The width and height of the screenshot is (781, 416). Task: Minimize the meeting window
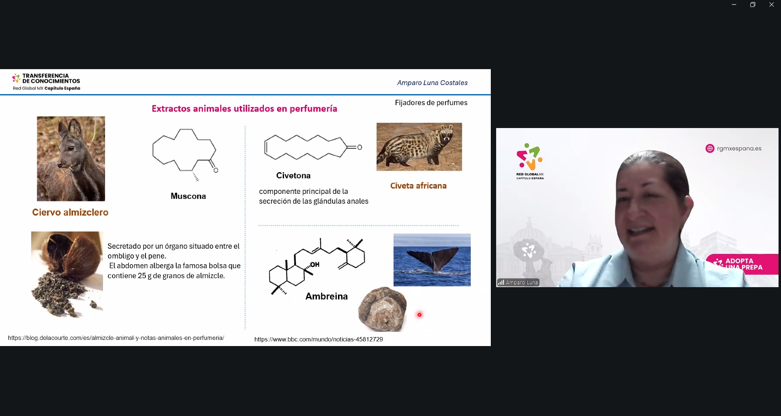(734, 5)
